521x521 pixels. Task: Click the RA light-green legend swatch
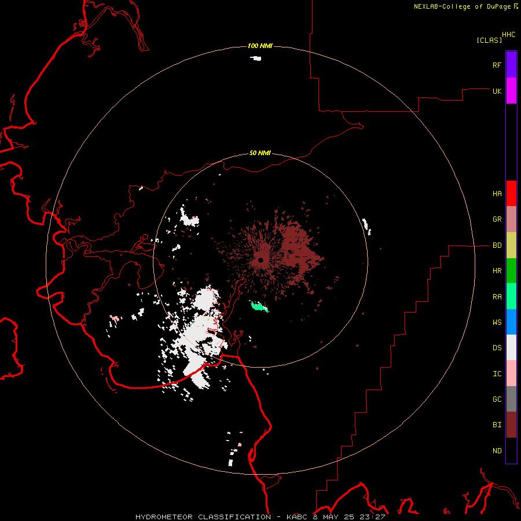[x=511, y=296]
